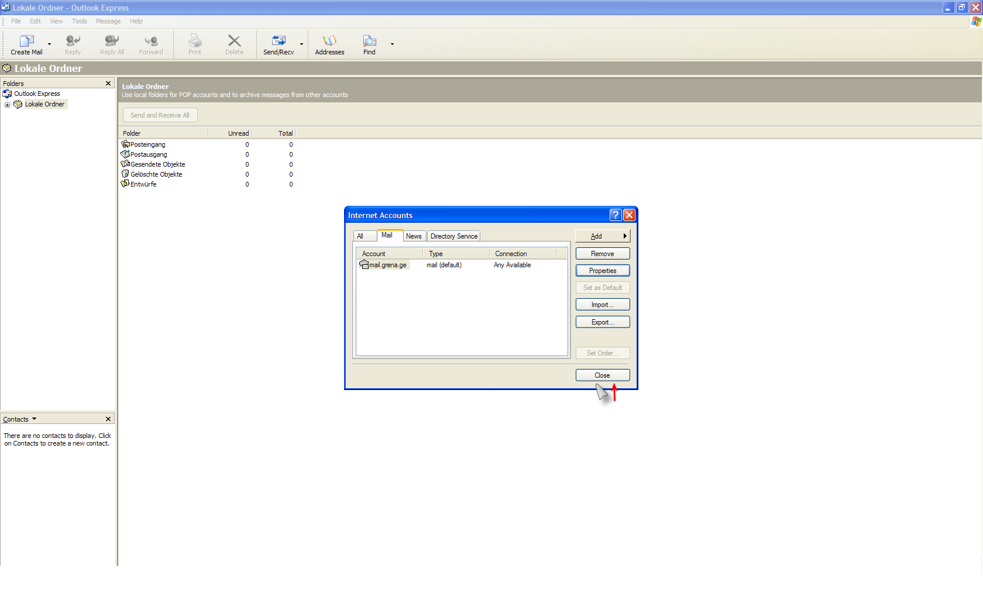Open the Posteingang folder
This screenshot has width=983, height=614.
coord(147,144)
